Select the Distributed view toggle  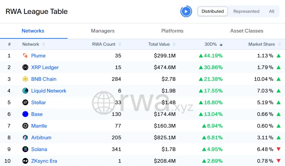tap(213, 11)
